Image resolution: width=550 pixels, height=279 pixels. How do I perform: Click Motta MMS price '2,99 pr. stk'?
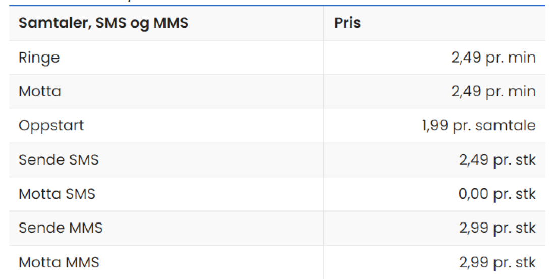click(498, 262)
